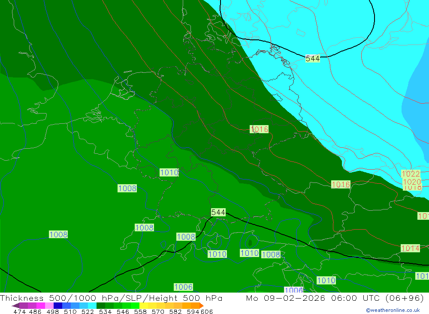Click the navy blue swatch in the legend
The width and height of the screenshot is (429, 314).
(58, 305)
